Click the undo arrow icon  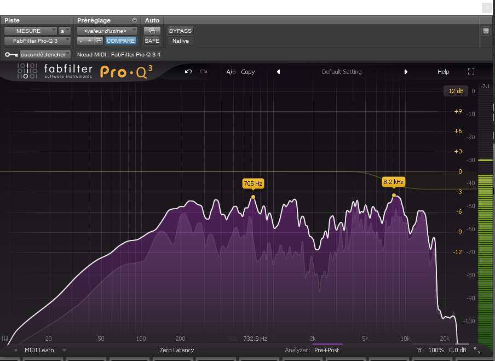click(188, 72)
